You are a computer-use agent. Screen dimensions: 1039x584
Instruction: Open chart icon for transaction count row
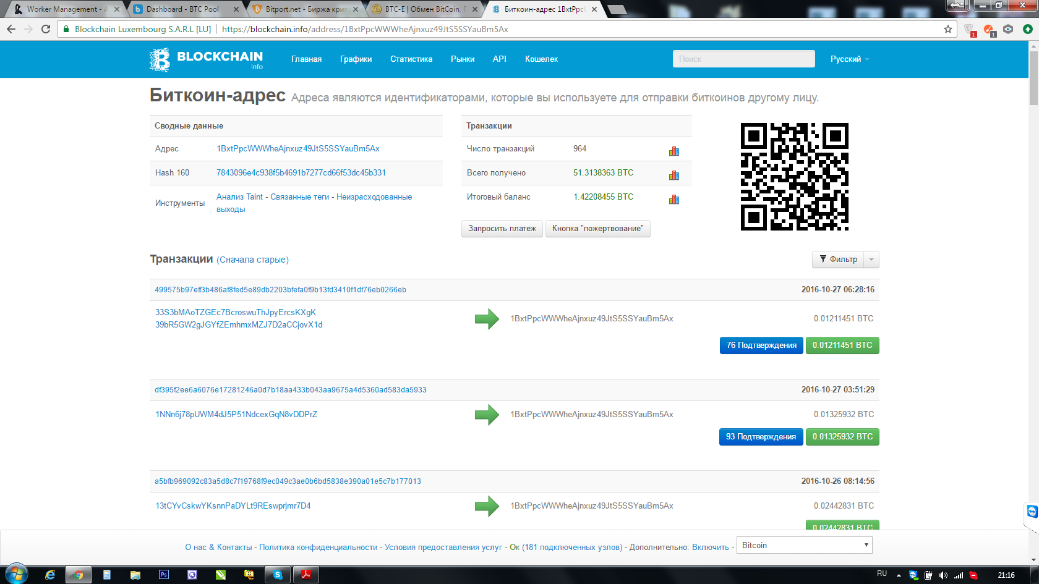[x=674, y=151]
